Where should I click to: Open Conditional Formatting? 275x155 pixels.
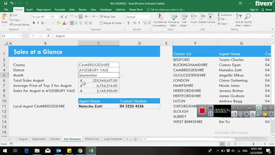point(160,20)
